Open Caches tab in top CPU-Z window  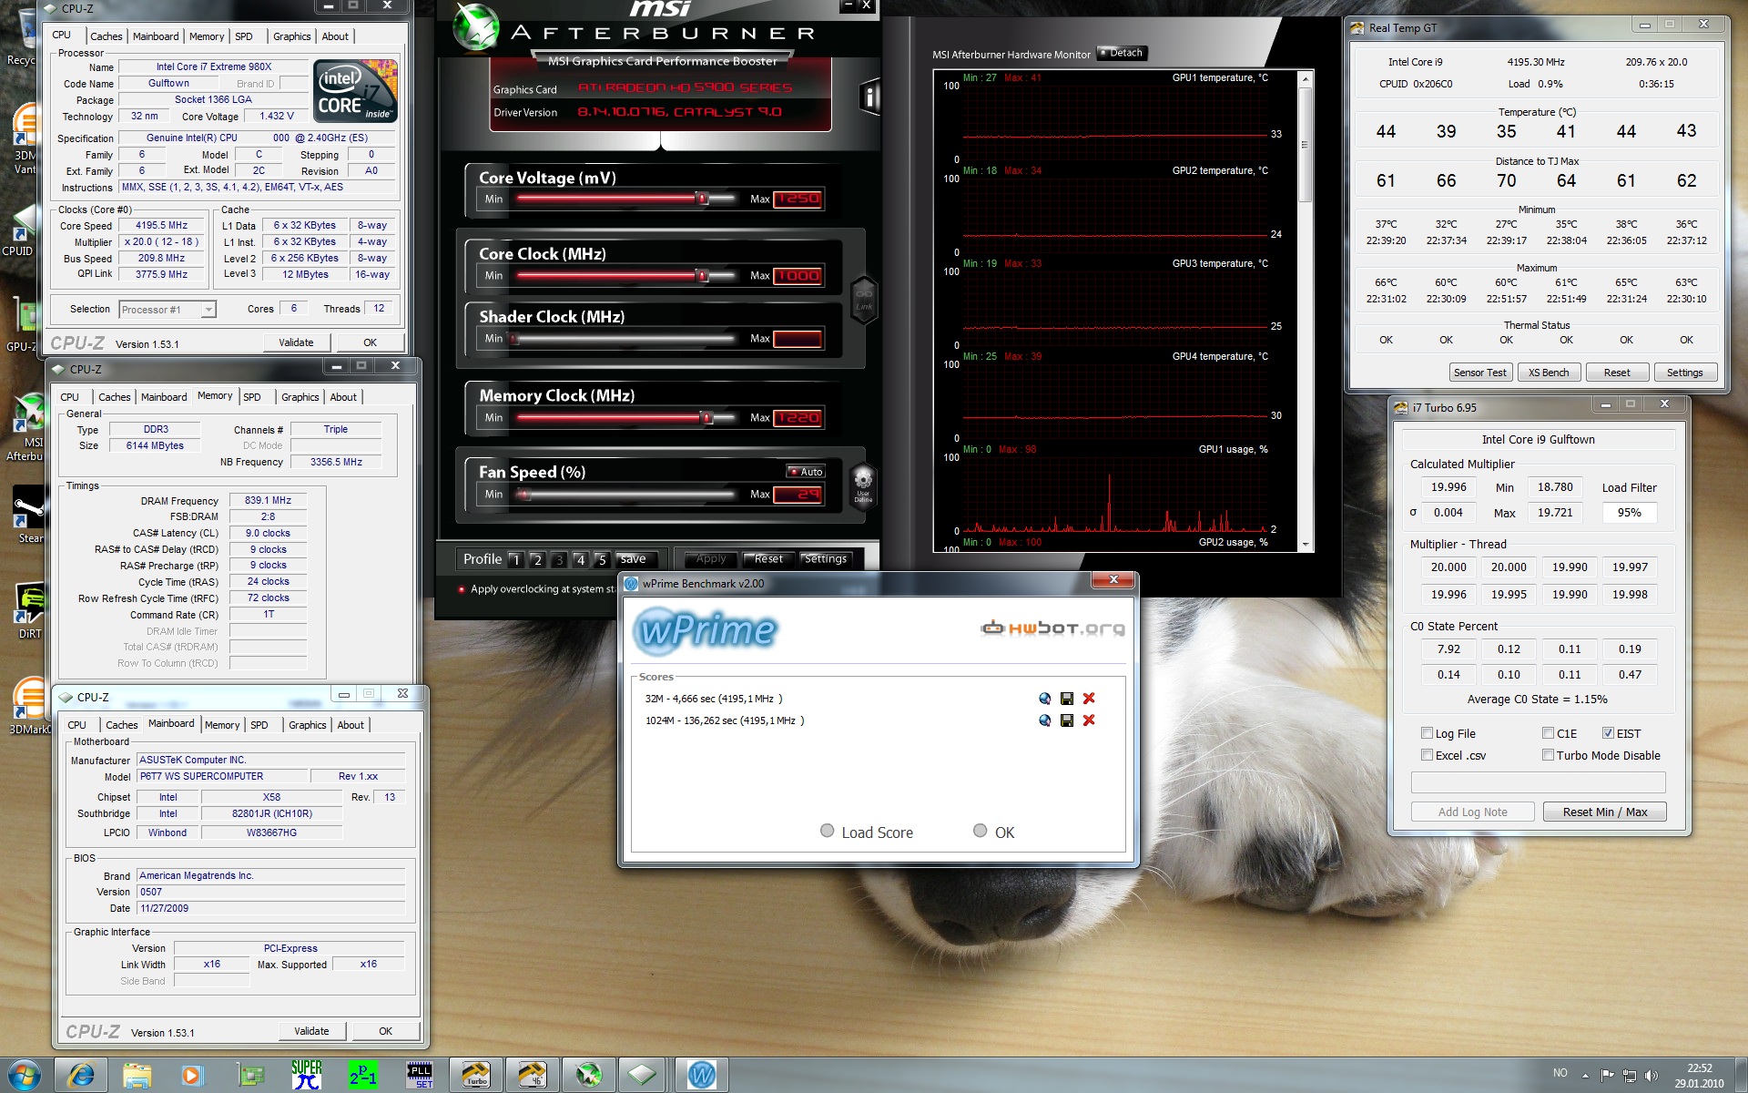point(106,36)
